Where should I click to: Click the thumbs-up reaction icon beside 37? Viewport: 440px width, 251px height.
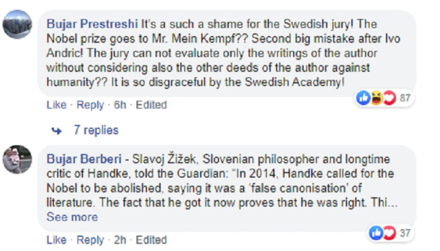click(376, 233)
